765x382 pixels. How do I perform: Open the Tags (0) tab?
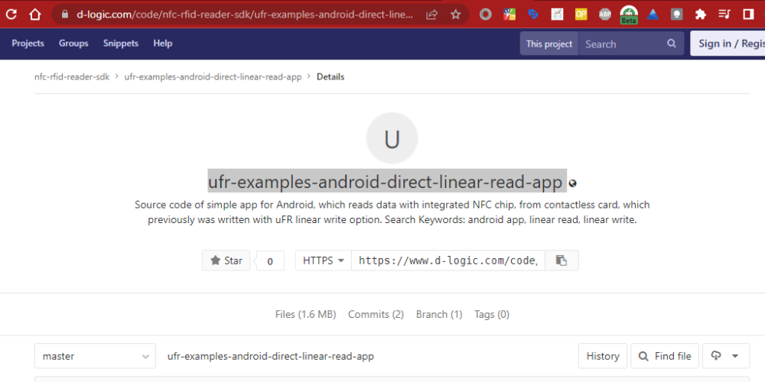click(x=492, y=314)
